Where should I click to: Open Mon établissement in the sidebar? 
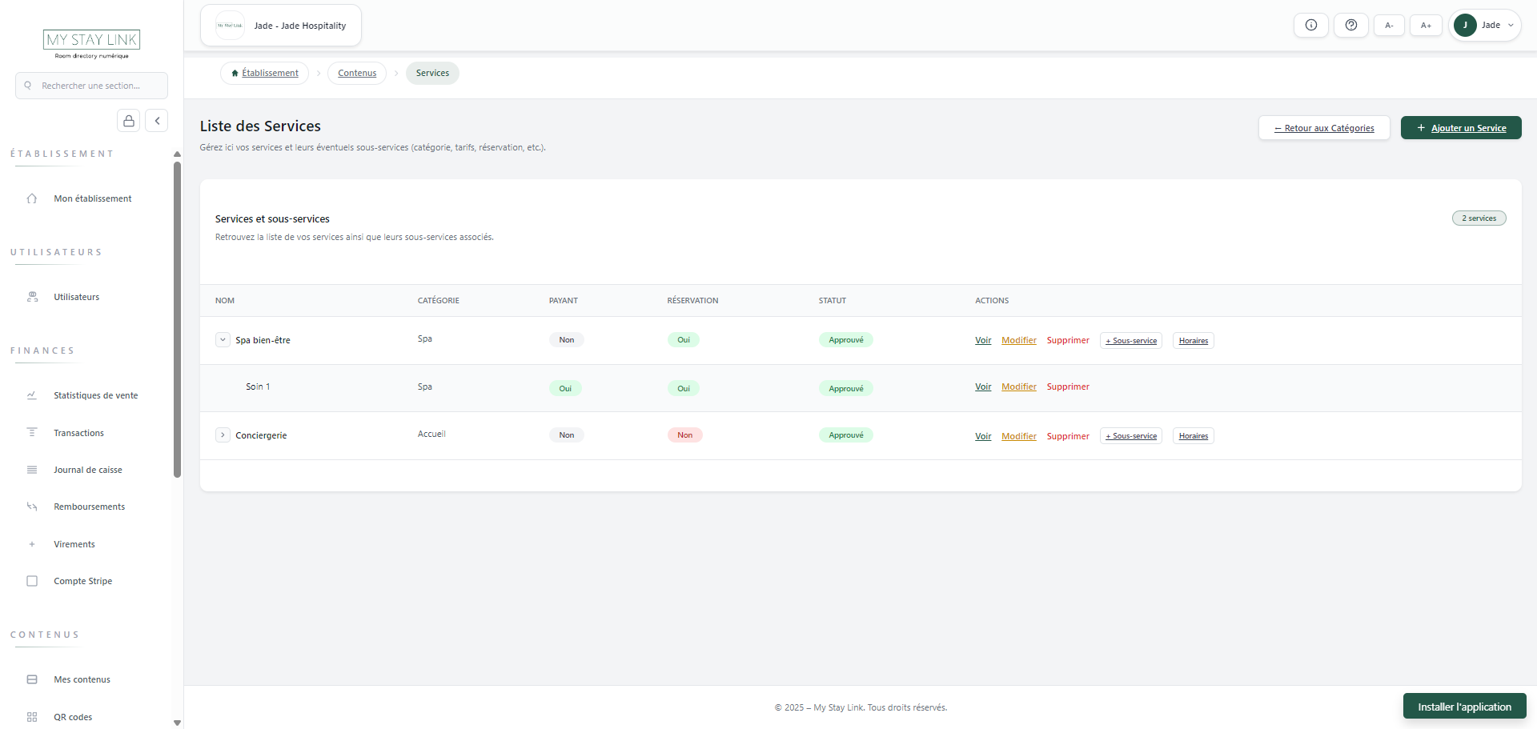click(x=92, y=198)
